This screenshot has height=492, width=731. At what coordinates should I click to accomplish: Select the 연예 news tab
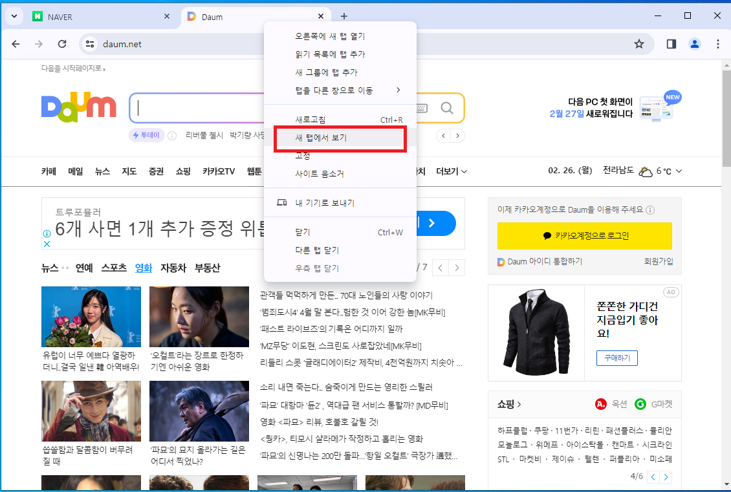(x=84, y=268)
